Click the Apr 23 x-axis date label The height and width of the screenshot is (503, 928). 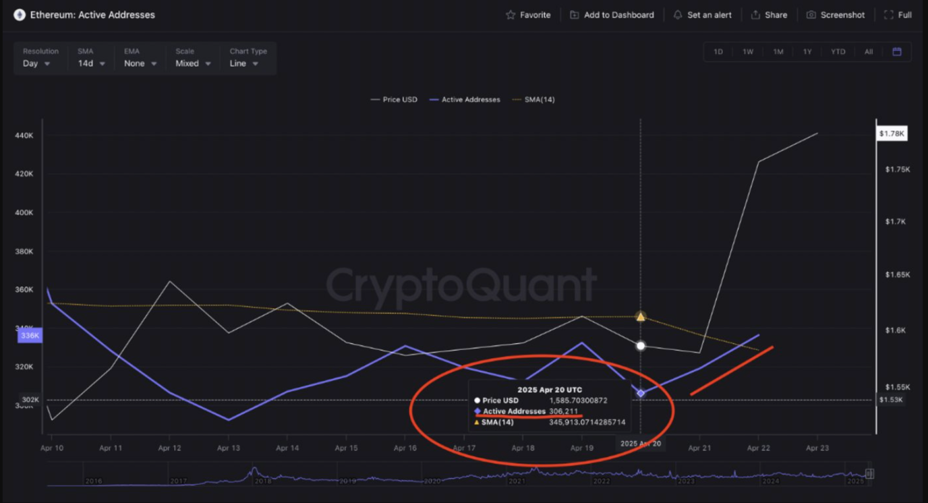point(817,448)
